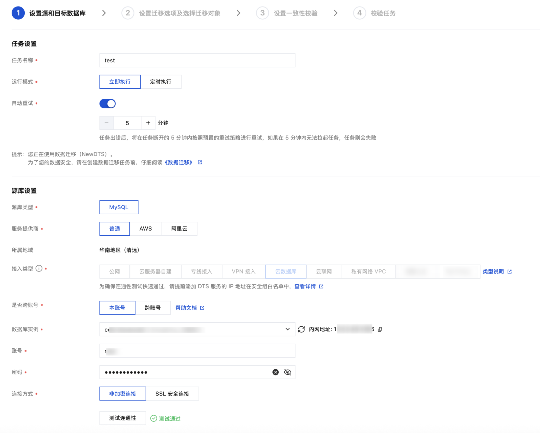Click minus to decrease retry minutes
This screenshot has height=433, width=540.
107,123
